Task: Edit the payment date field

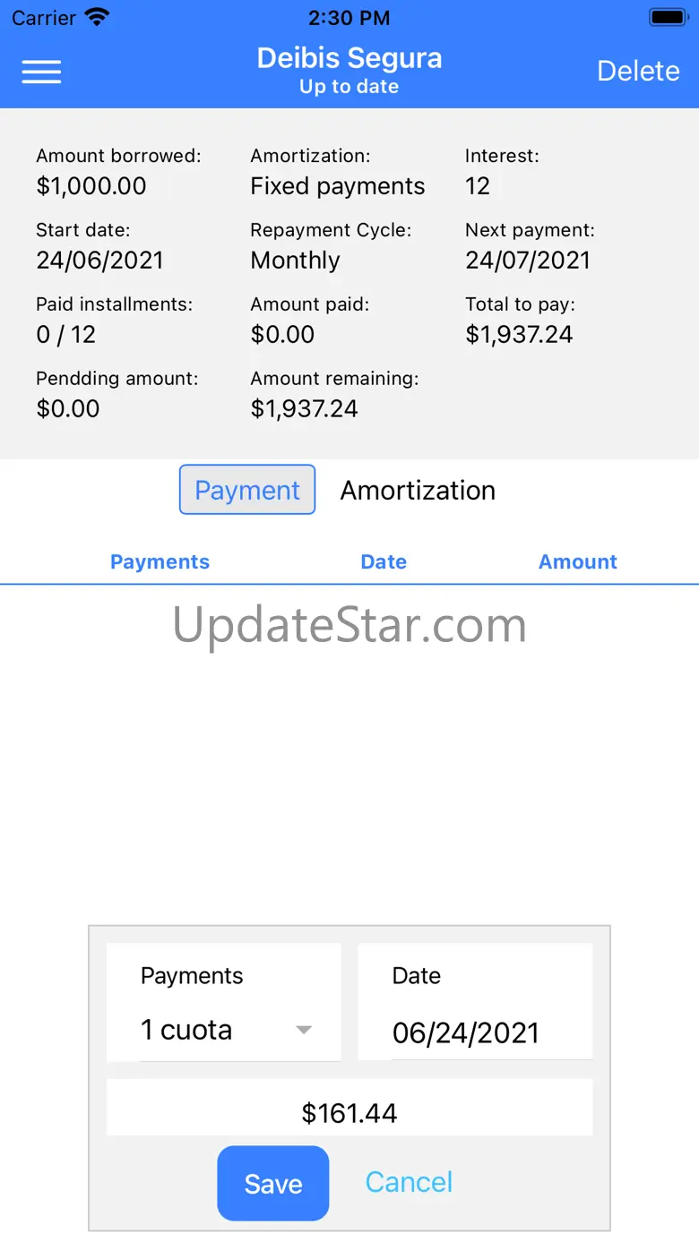Action: 466,1032
